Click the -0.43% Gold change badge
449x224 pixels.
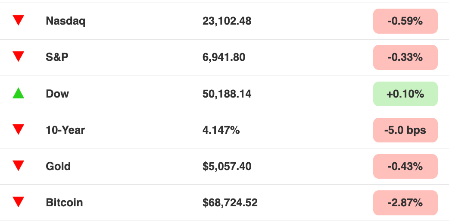[405, 166]
